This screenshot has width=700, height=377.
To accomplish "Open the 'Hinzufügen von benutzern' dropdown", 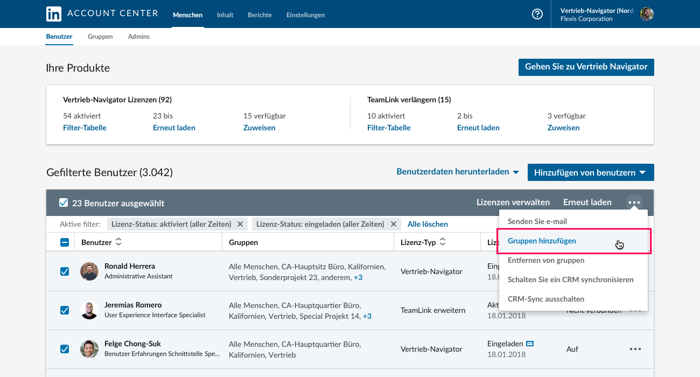I will (591, 172).
